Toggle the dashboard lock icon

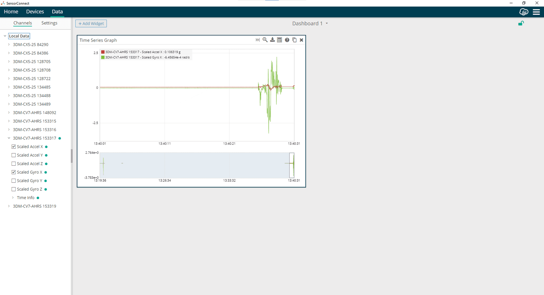pyautogui.click(x=521, y=23)
